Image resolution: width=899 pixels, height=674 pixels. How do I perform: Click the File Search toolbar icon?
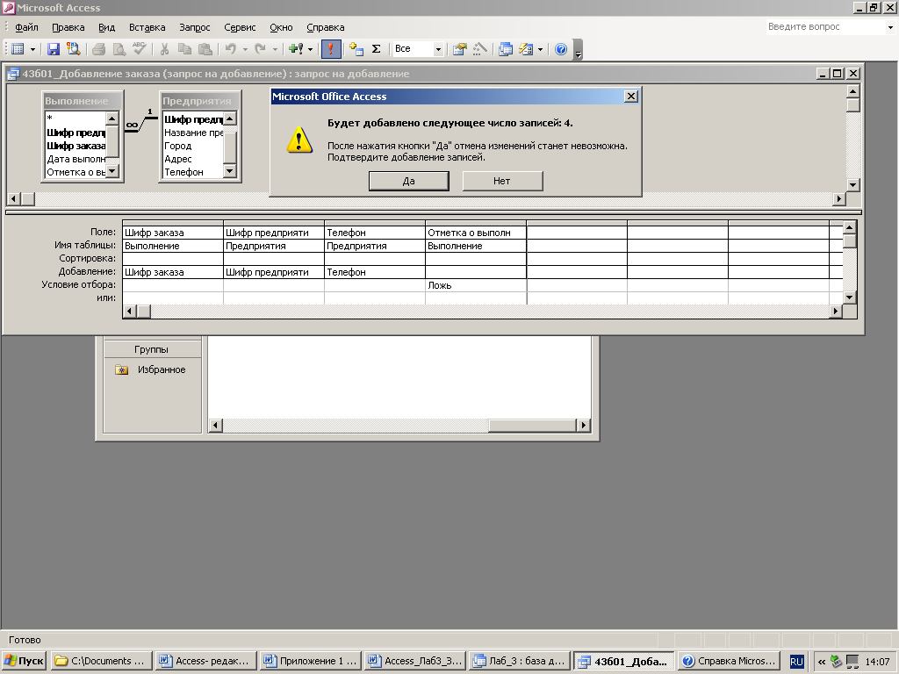(74, 49)
